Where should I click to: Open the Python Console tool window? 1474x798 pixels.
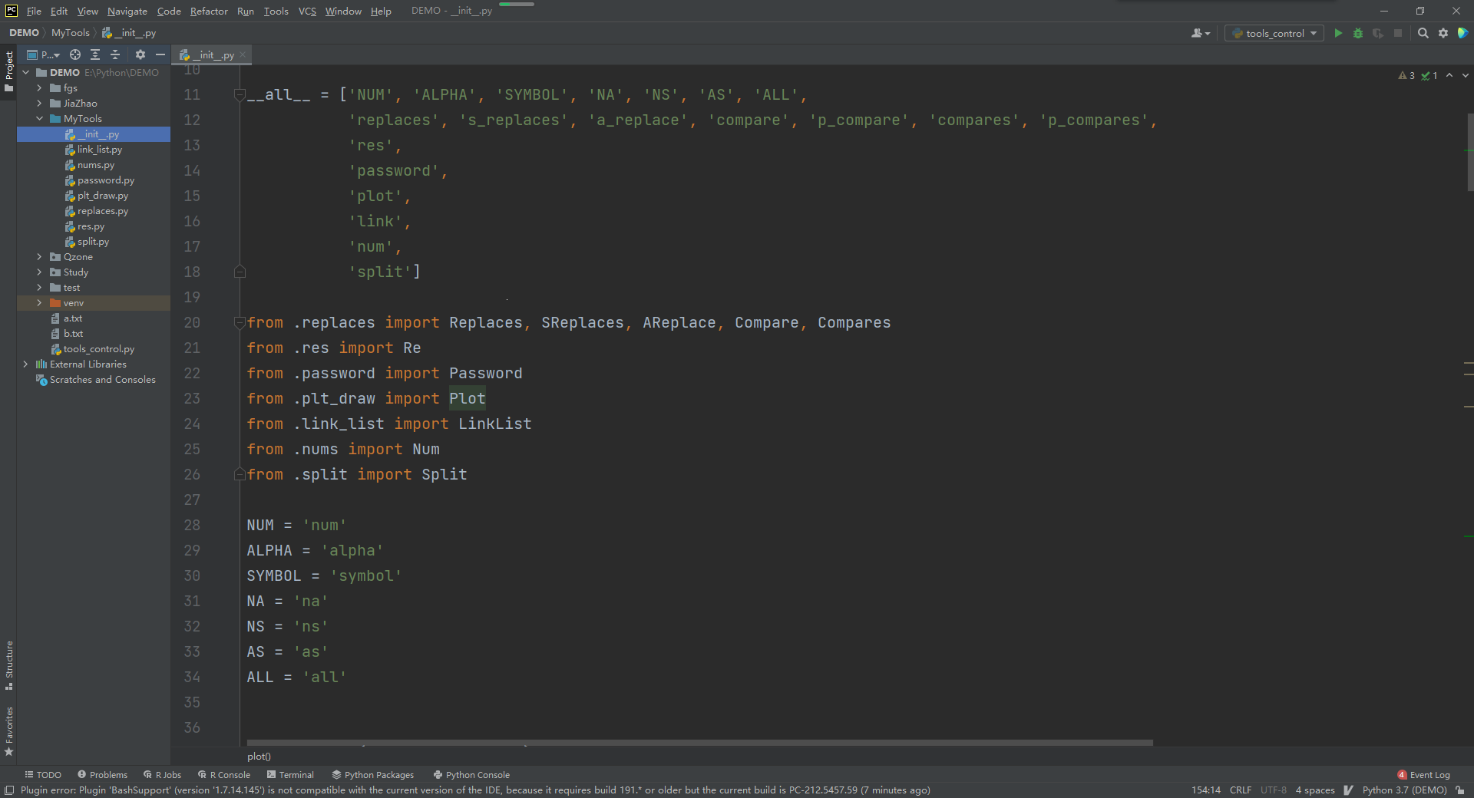point(471,775)
